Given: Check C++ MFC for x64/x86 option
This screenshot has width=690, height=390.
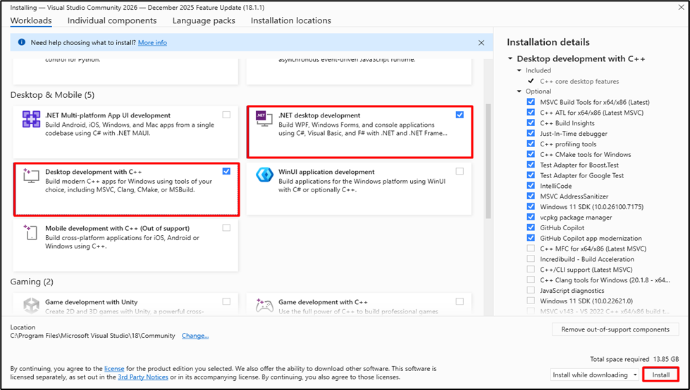Looking at the screenshot, I should click(x=531, y=249).
